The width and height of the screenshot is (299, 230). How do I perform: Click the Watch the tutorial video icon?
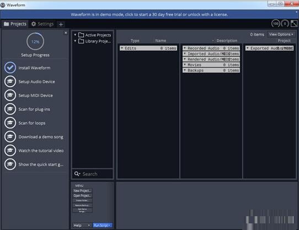pos(10,151)
